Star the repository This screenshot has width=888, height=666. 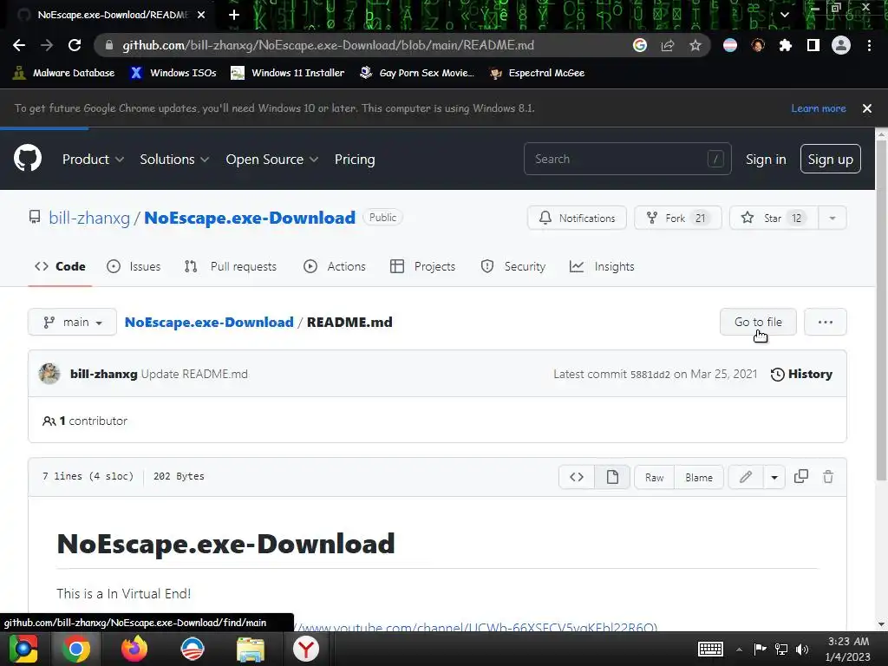click(774, 218)
